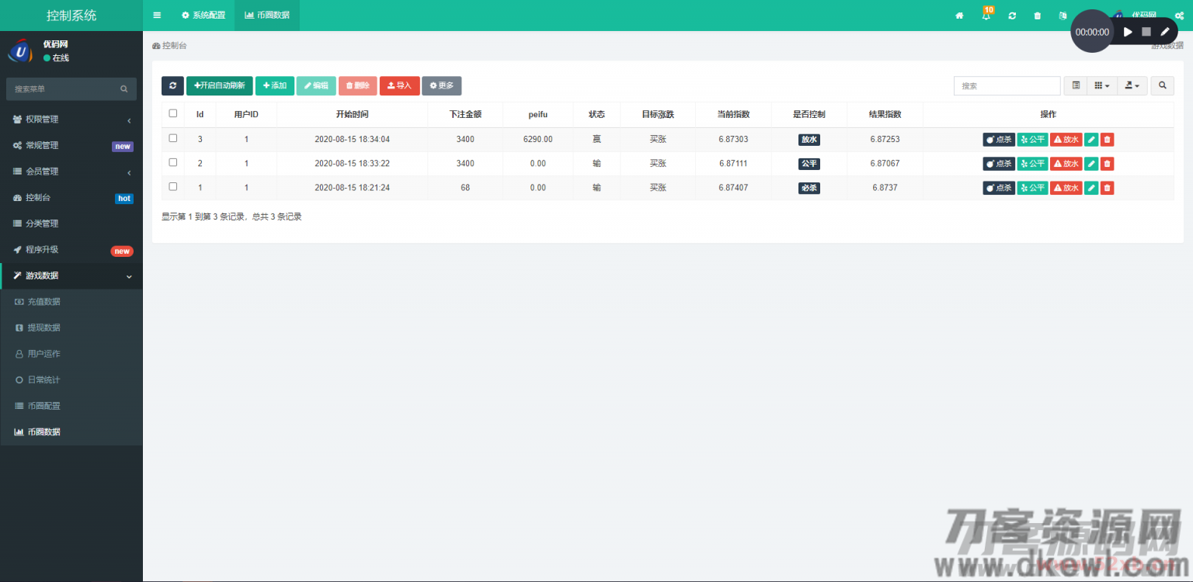
Task: Click the 开启自动刷新 button
Action: pos(219,85)
